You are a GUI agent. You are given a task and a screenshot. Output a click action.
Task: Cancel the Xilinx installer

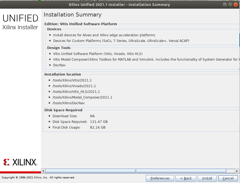(228, 178)
